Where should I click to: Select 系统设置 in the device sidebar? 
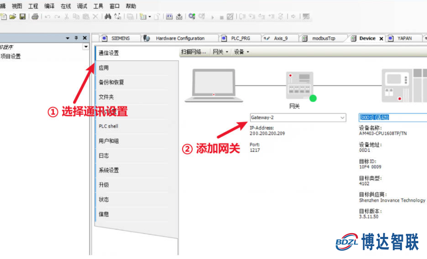pyautogui.click(x=137, y=170)
